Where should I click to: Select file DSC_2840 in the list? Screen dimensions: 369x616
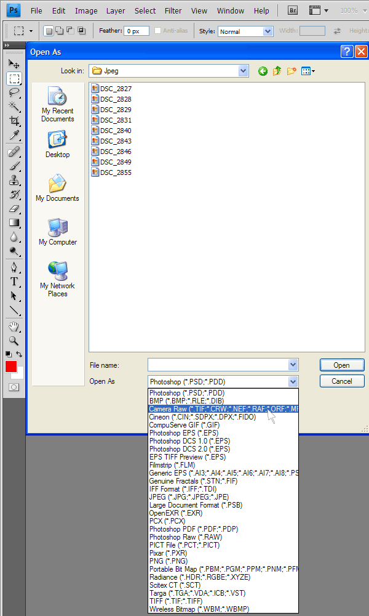tap(111, 131)
